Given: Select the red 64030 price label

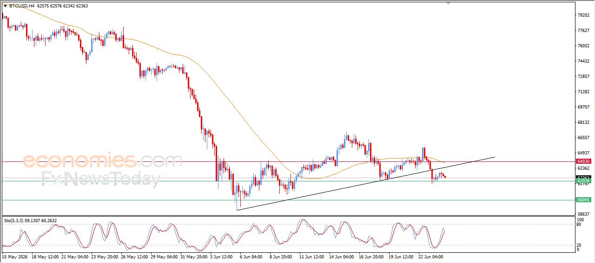Looking at the screenshot, I should (x=583, y=161).
